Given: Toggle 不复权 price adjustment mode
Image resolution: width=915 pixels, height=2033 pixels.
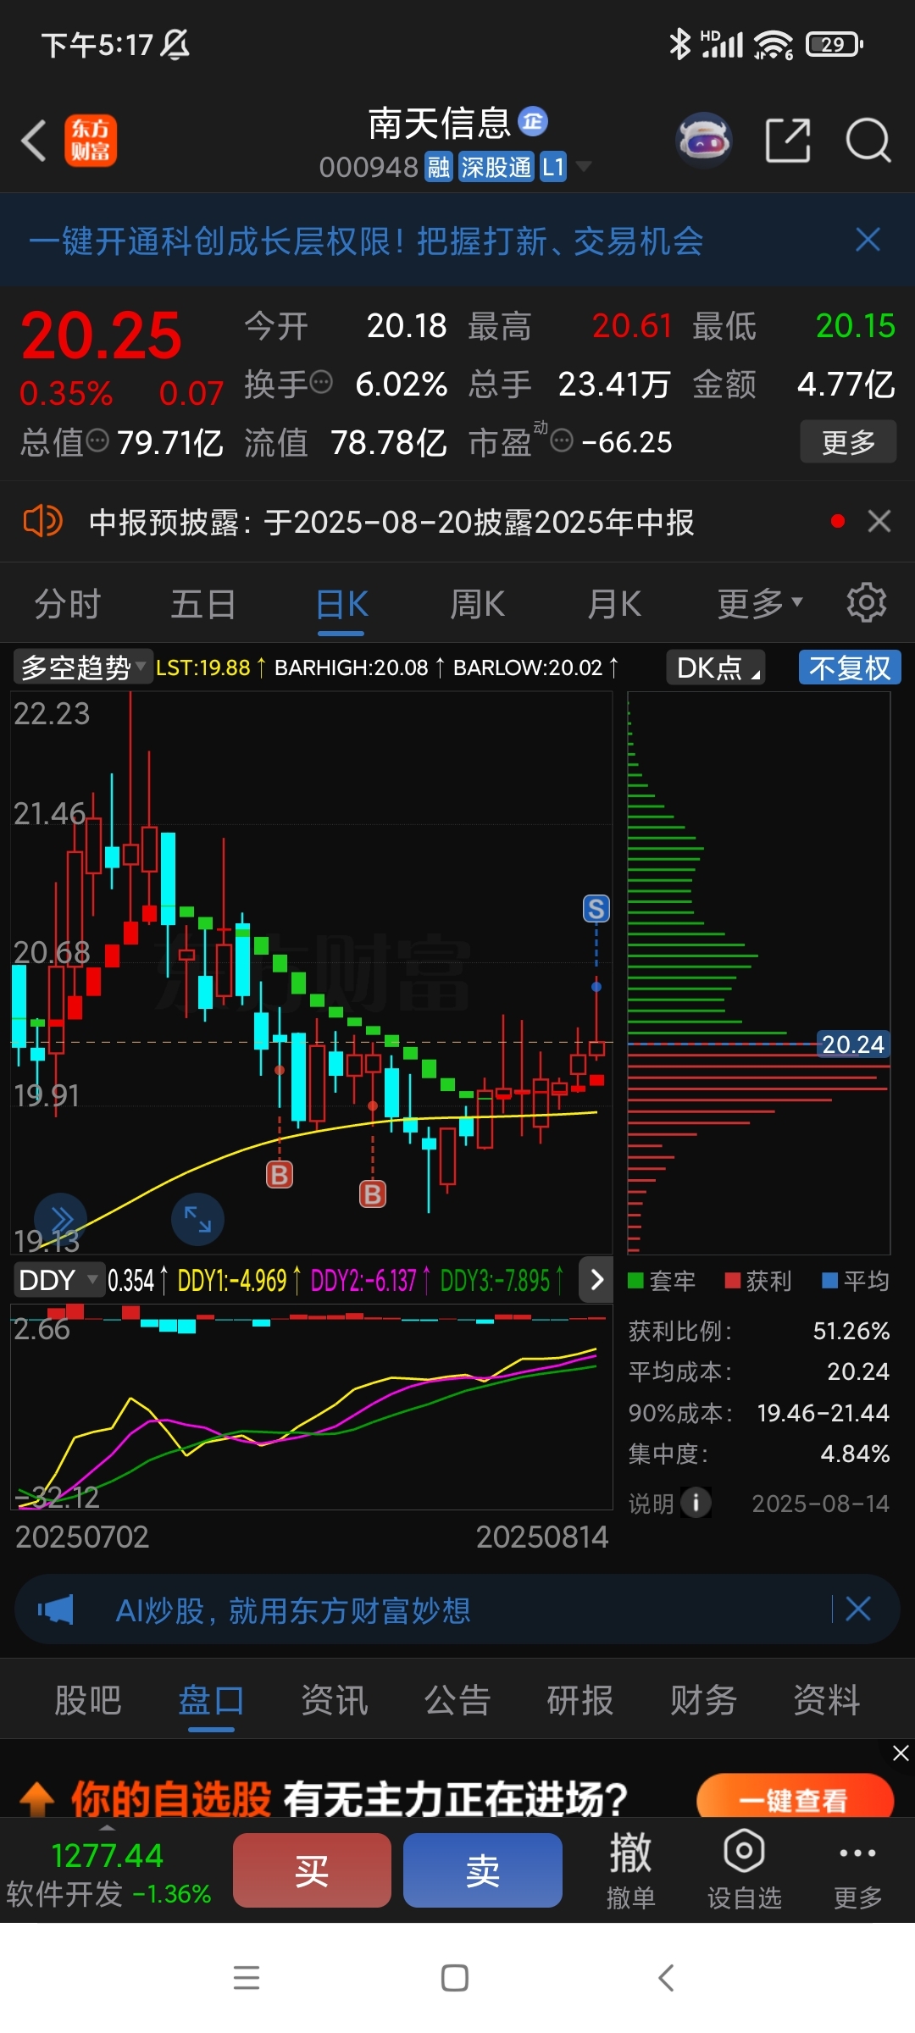Looking at the screenshot, I should 850,668.
